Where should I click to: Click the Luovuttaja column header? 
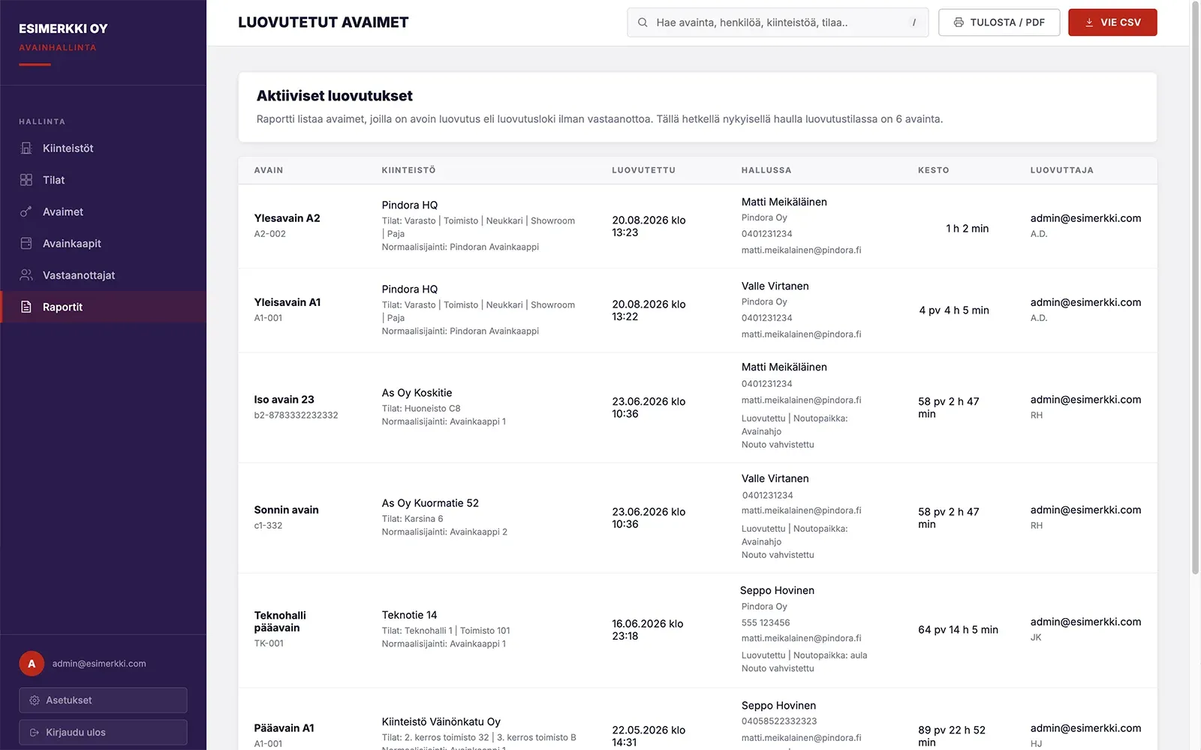click(1061, 170)
